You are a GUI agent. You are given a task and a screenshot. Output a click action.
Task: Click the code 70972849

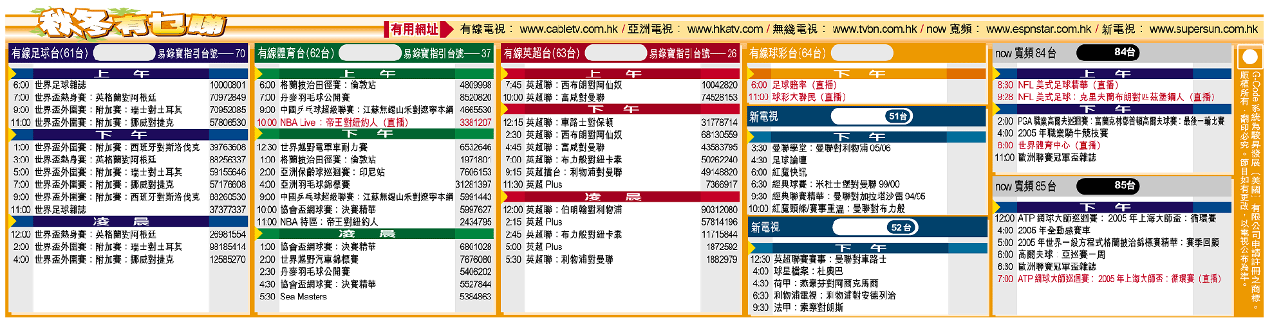pos(228,98)
